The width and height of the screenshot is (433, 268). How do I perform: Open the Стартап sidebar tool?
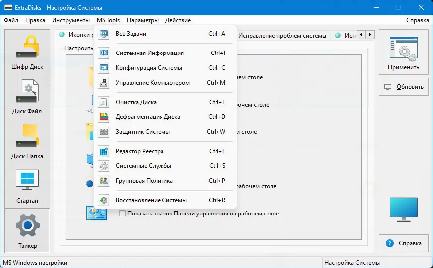[x=27, y=187]
